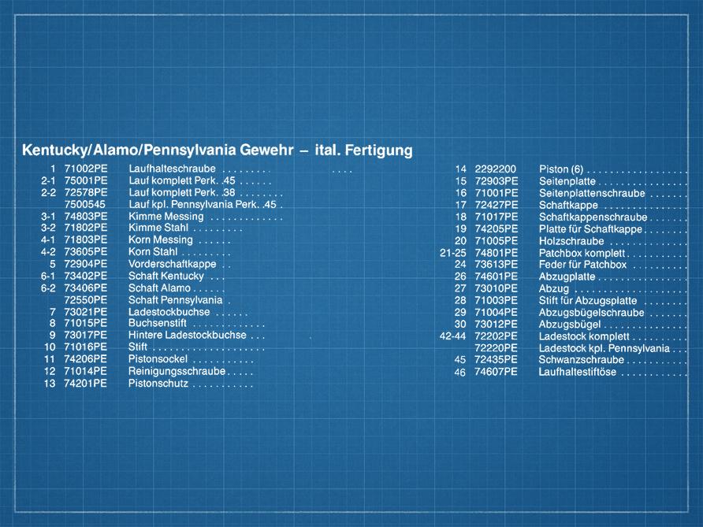Select the Laufhalteschraube entry

point(173,169)
